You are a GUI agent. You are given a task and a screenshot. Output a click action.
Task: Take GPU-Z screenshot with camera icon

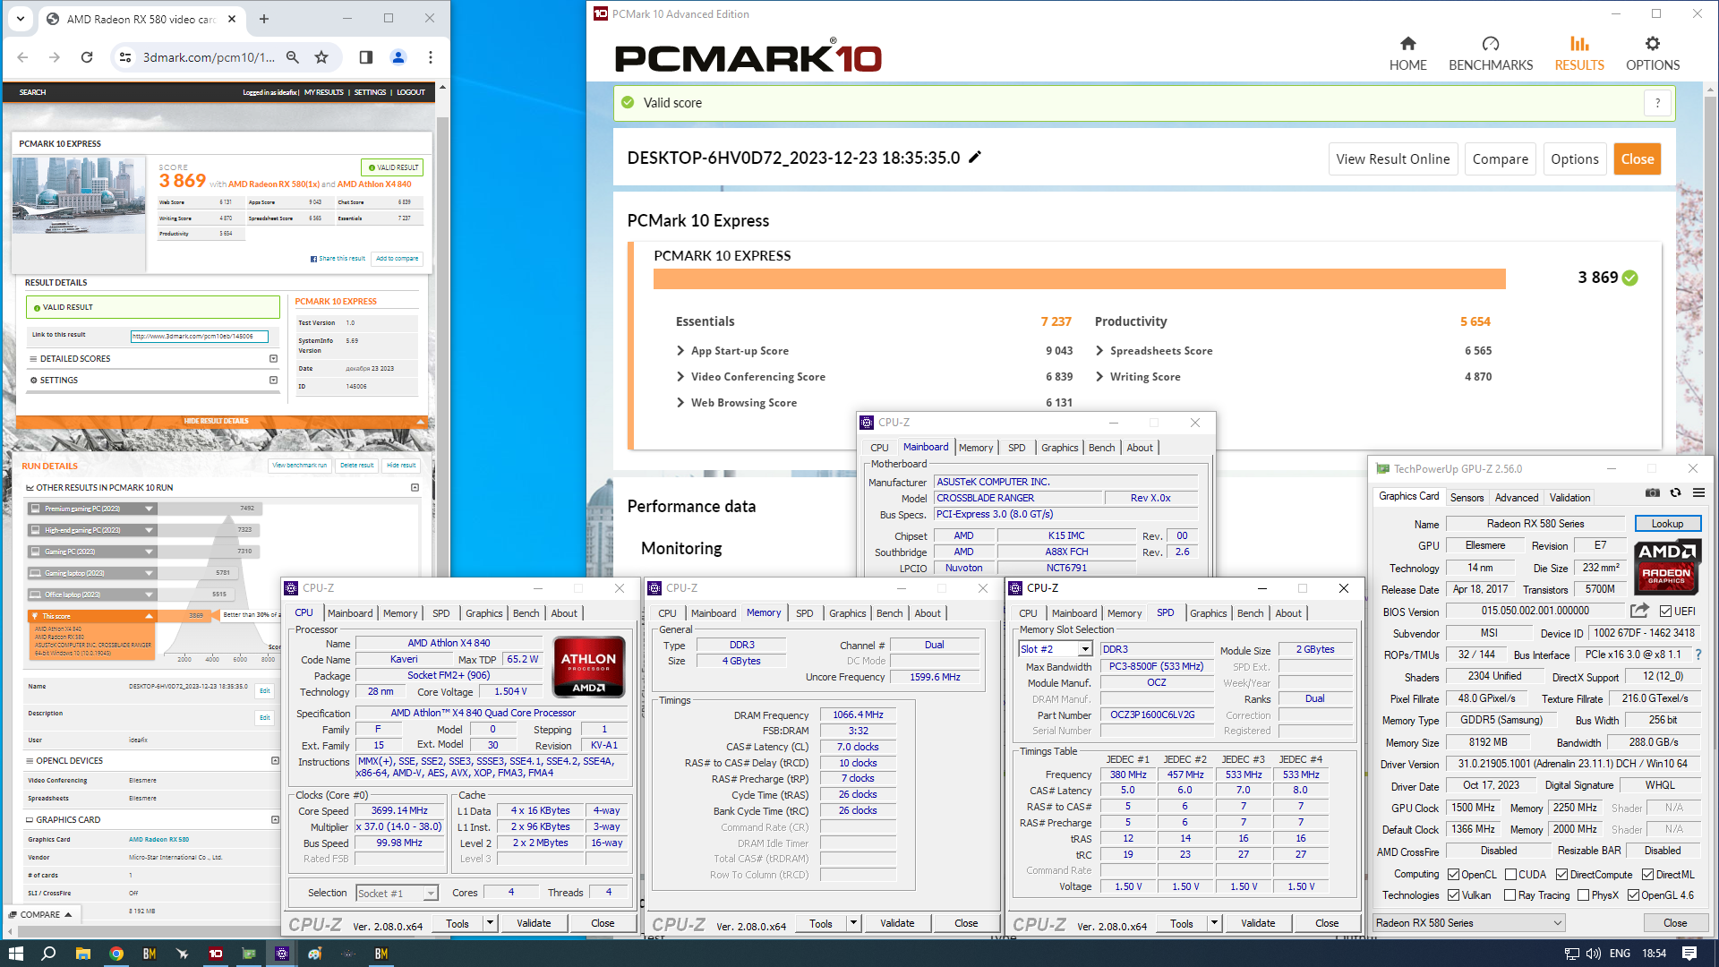(1653, 492)
